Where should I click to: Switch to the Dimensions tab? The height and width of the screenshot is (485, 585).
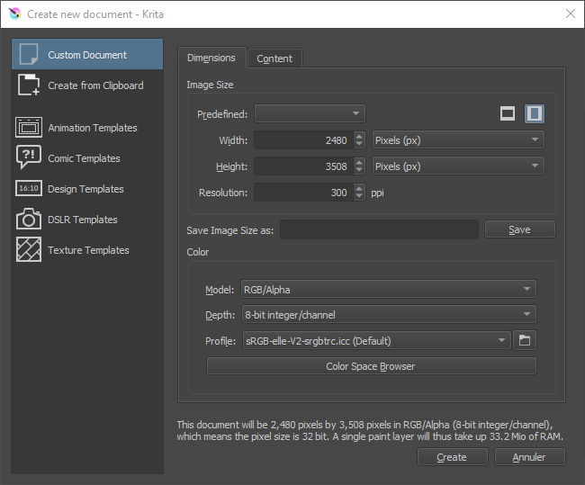point(211,58)
